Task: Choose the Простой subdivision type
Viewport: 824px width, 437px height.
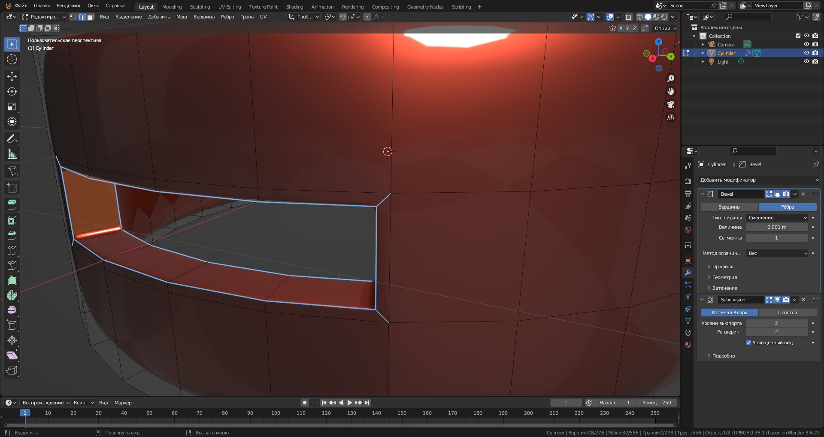Action: click(x=787, y=313)
